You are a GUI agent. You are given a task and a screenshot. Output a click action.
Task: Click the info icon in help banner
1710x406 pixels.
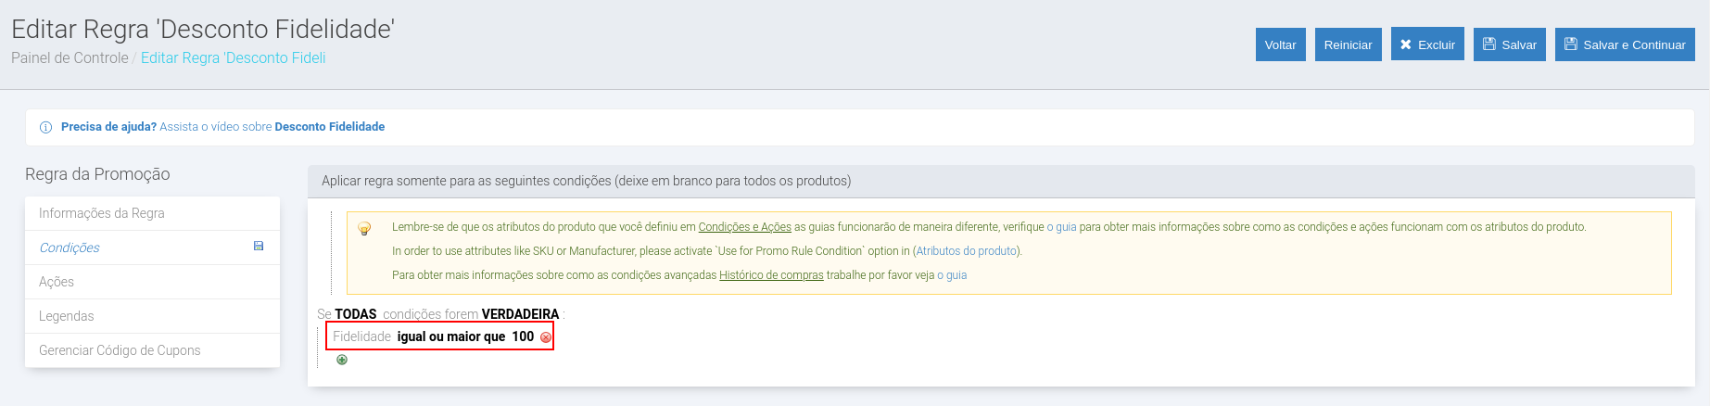coord(45,127)
